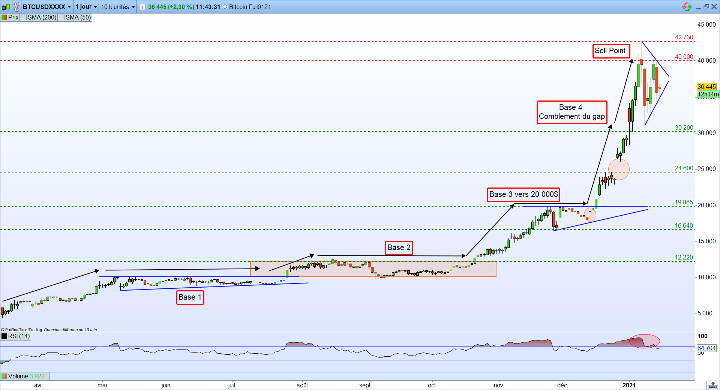Click the chain link chart-linking icon
720x390 pixels.
[x=16, y=7]
